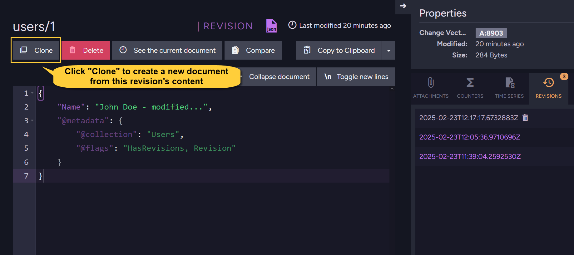Click the clock icon beside Last modified
The height and width of the screenshot is (255, 574).
tap(292, 25)
